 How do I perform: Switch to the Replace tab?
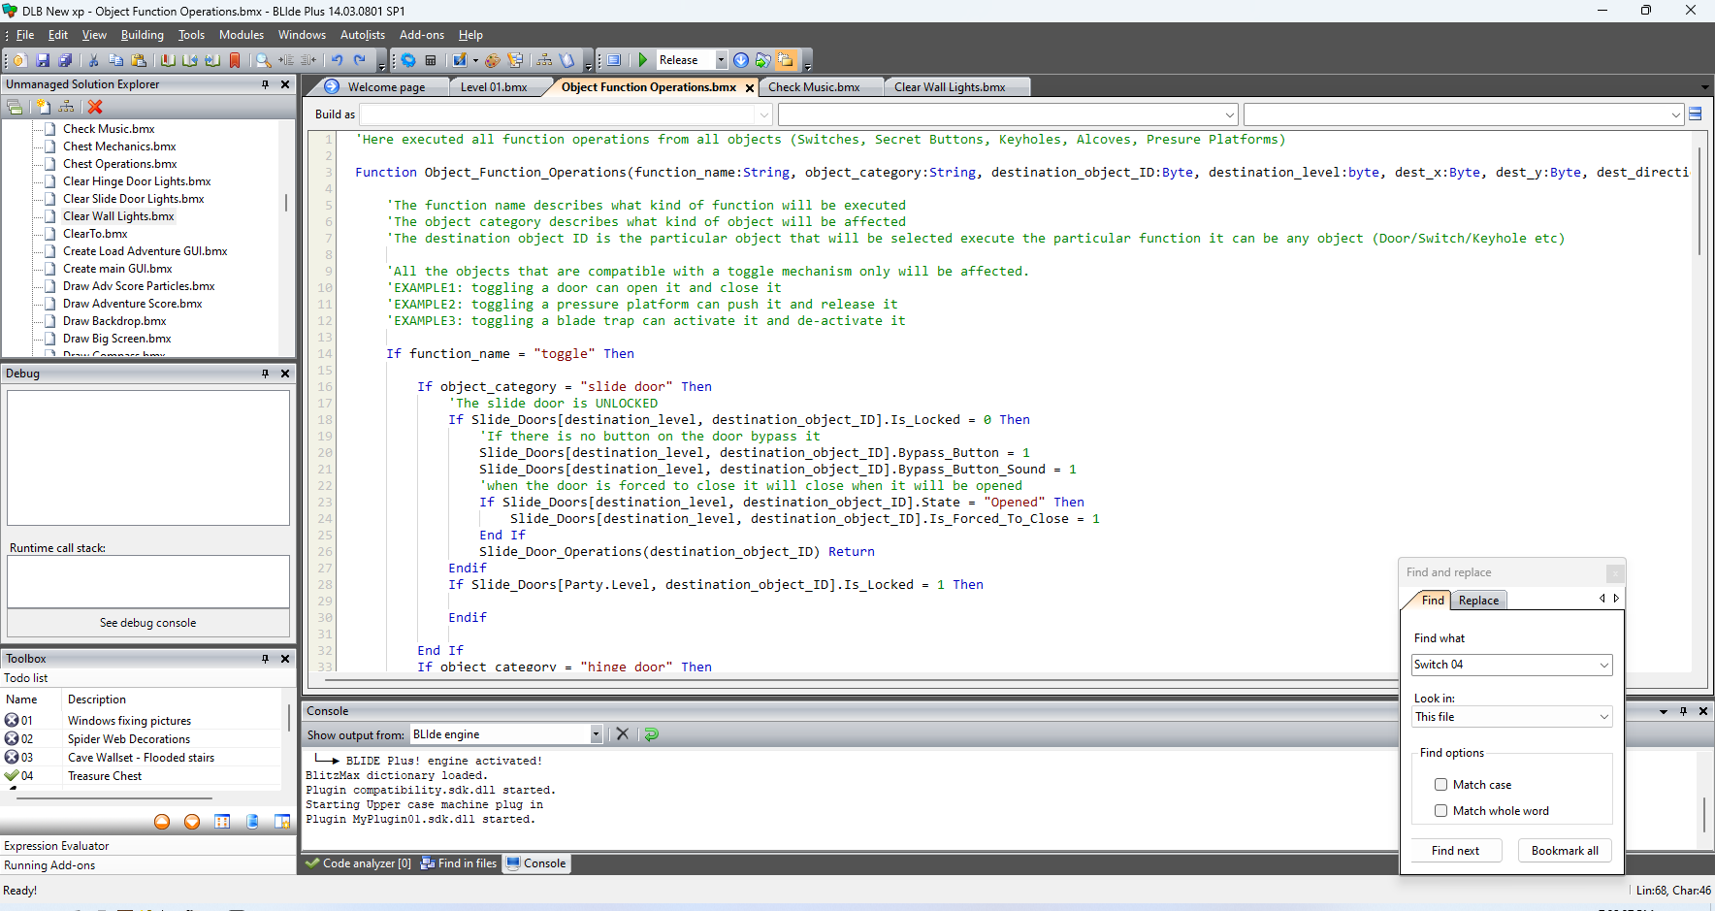(1478, 601)
